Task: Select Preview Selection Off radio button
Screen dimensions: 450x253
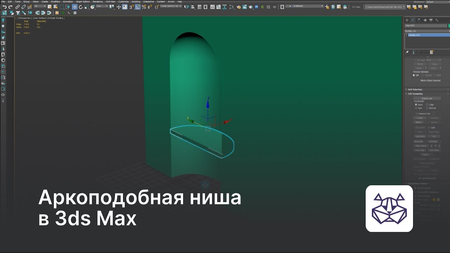Action: tap(414, 75)
